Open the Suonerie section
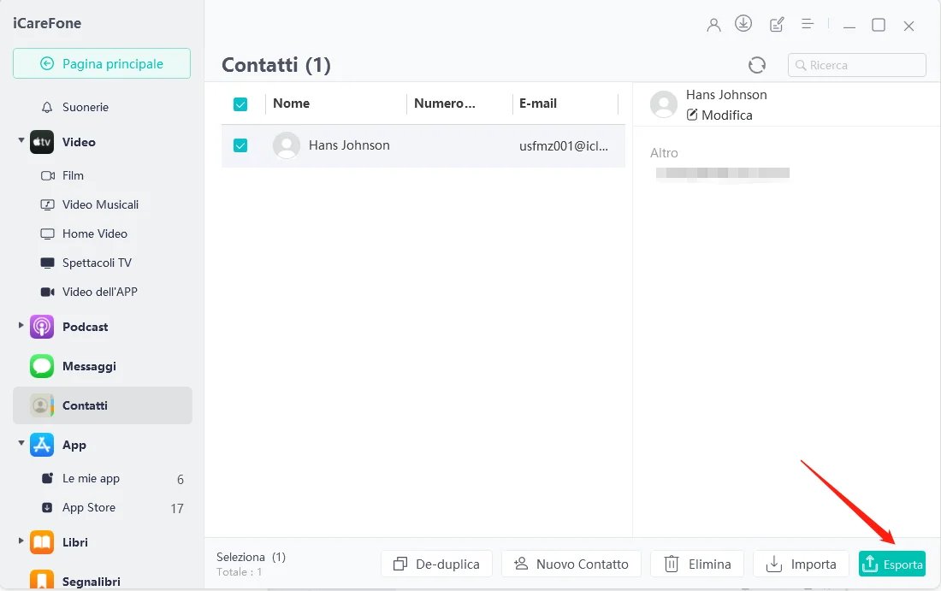 click(x=86, y=107)
